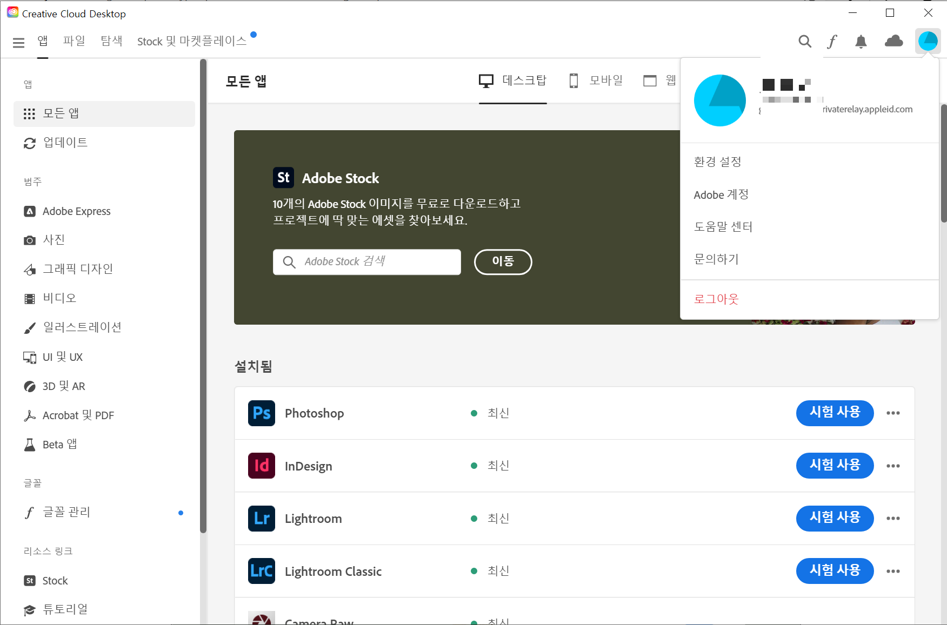Screen dimensions: 947x625
Task: Click the Adobe Stock 검색 input field
Action: (x=367, y=262)
